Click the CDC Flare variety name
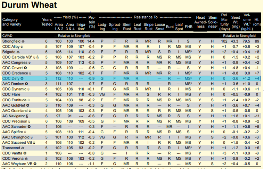The image size is (264, 169). tap(11, 94)
